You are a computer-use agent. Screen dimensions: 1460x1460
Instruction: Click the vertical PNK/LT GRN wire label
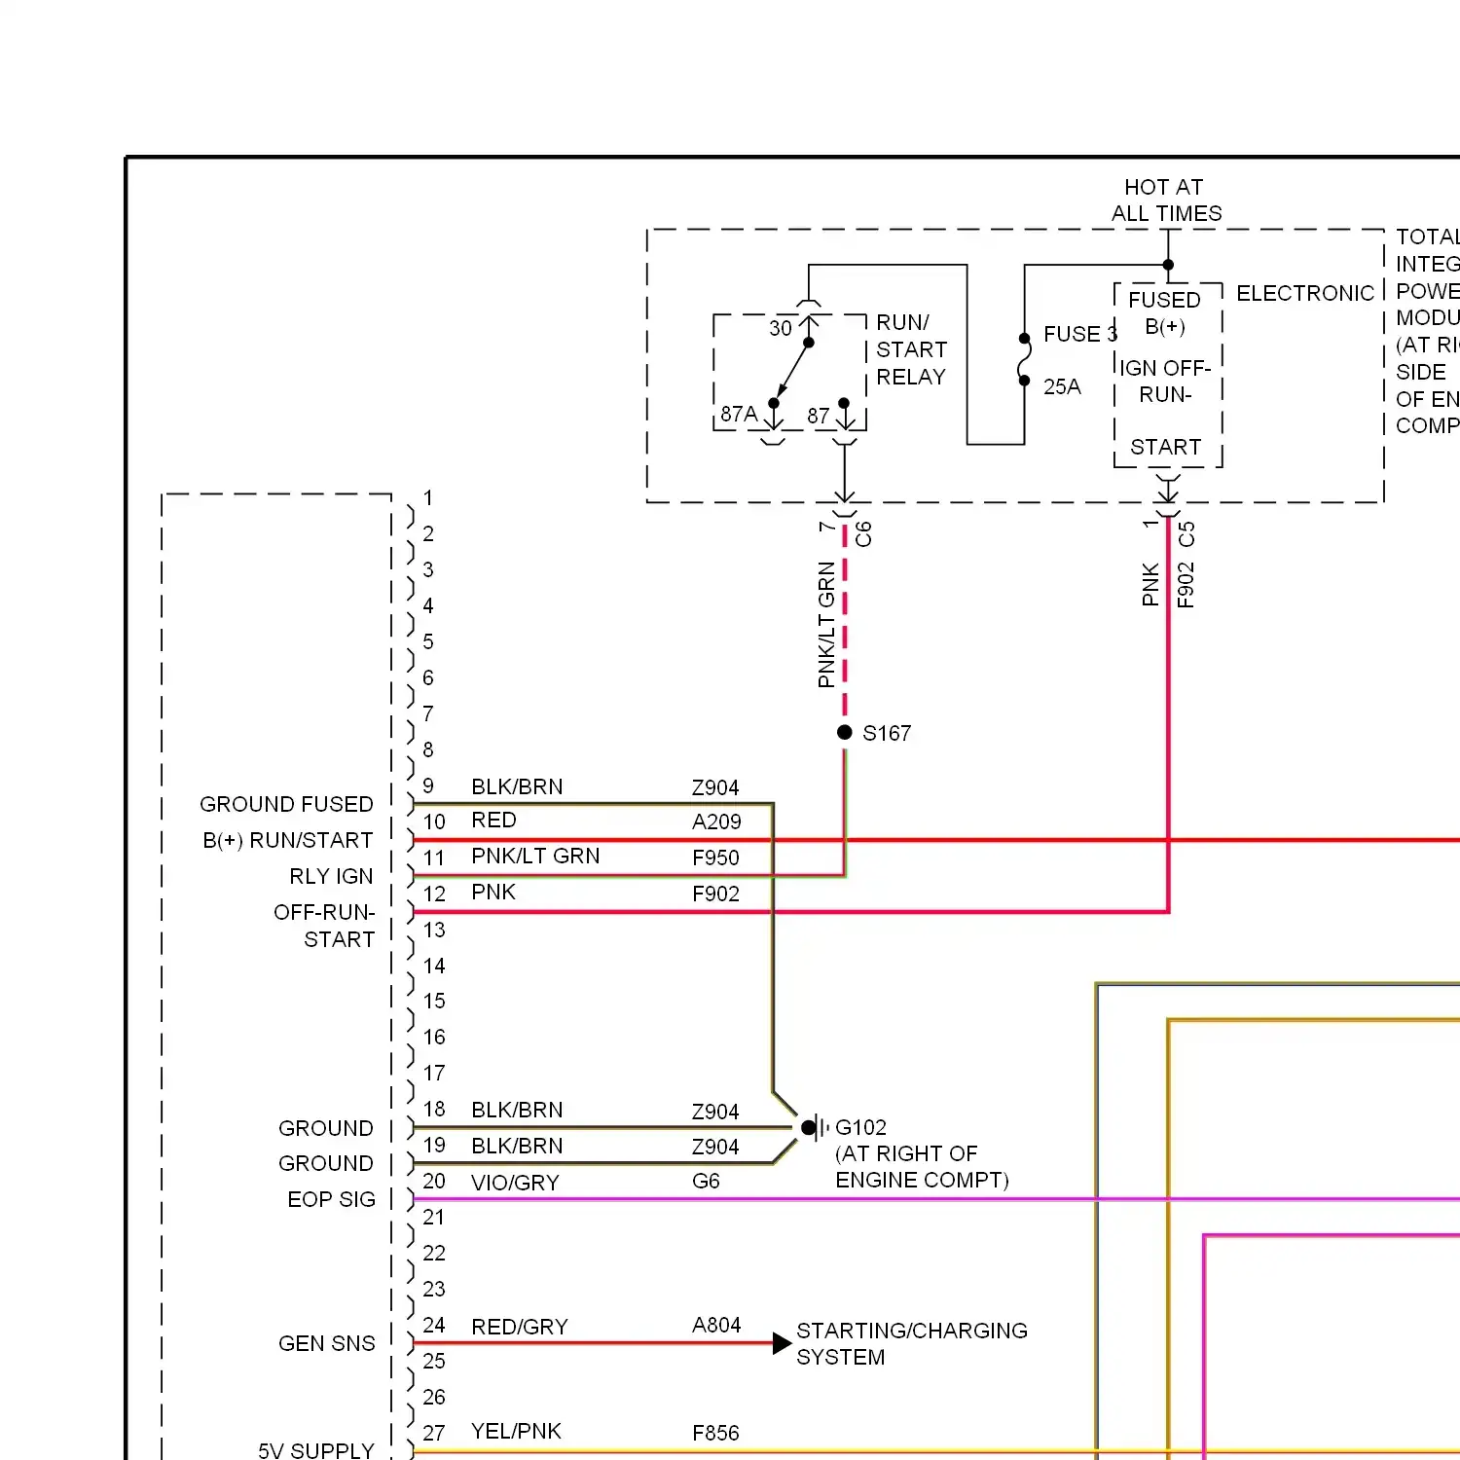[826, 625]
